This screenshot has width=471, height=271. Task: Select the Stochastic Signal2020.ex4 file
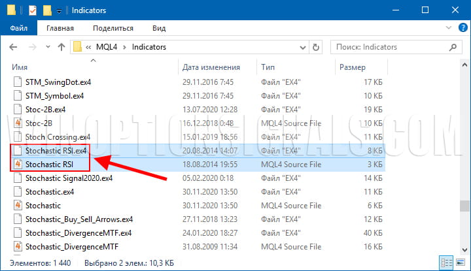(69, 178)
